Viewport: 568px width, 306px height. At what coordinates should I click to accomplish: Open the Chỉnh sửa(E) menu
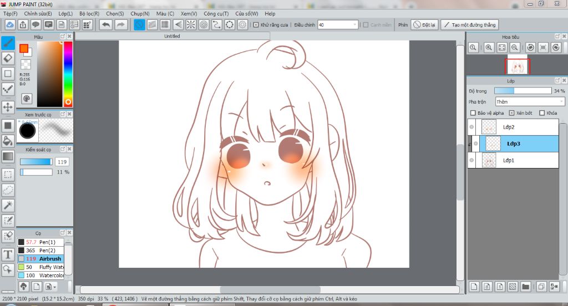(x=38, y=13)
